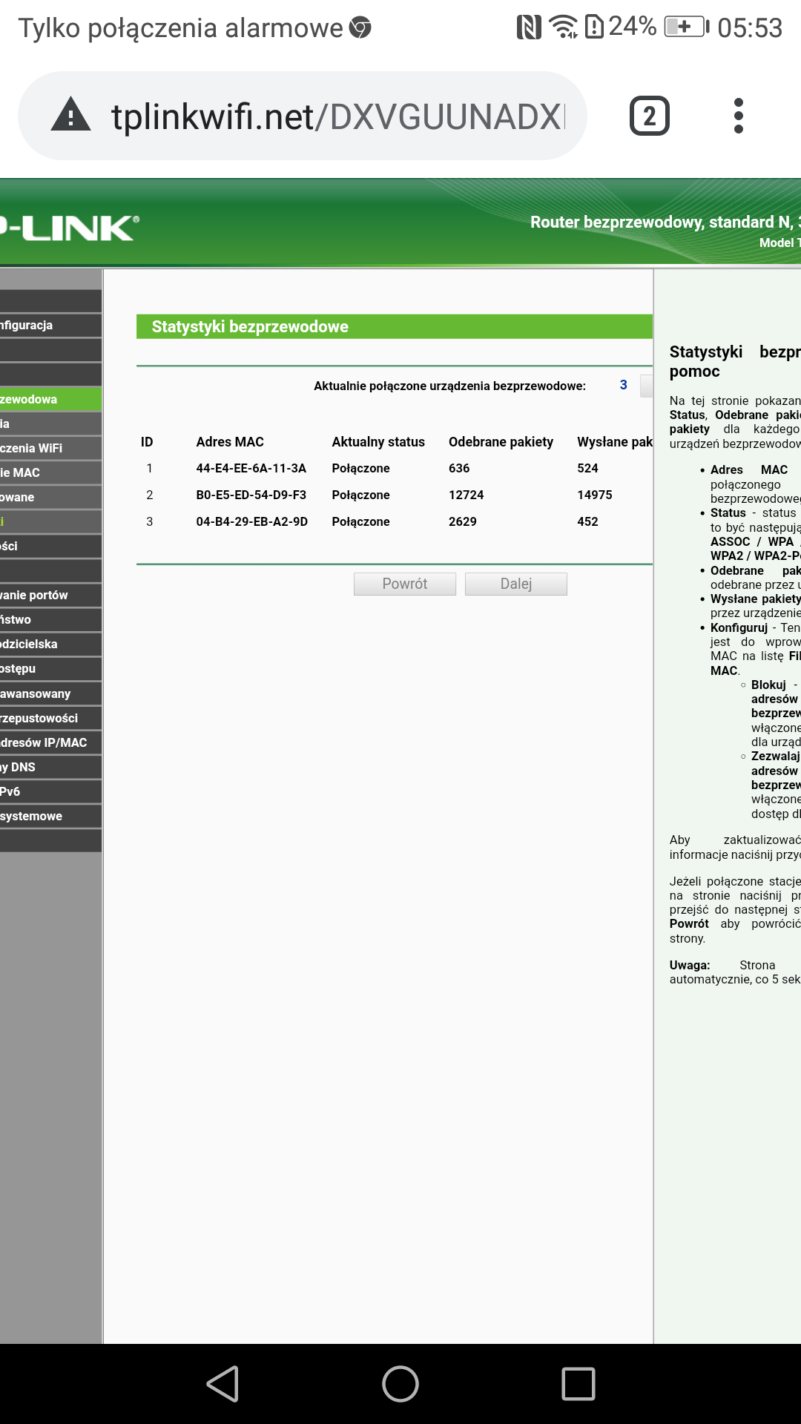Click the 'Statystyki bezprzewodowe' section header
Image resolution: width=801 pixels, height=1424 pixels.
click(395, 326)
